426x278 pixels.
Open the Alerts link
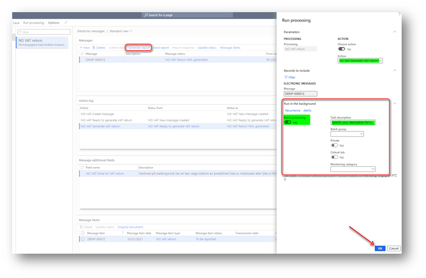(x=307, y=111)
